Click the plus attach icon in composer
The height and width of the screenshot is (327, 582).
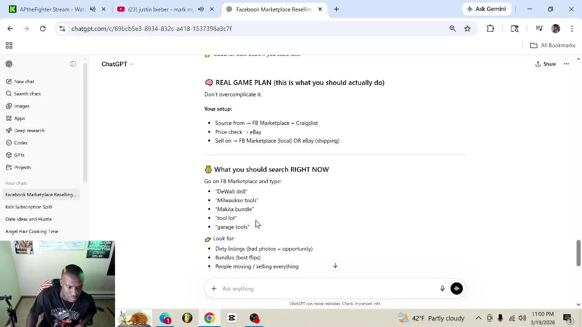click(x=214, y=288)
